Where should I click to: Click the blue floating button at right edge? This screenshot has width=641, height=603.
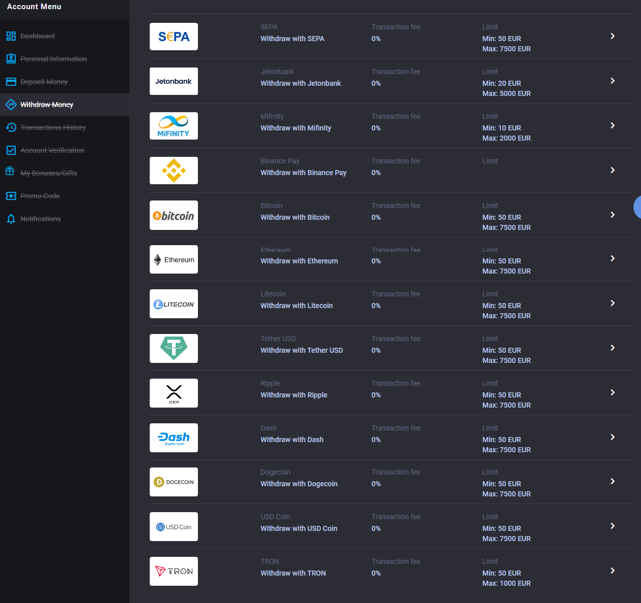point(637,207)
